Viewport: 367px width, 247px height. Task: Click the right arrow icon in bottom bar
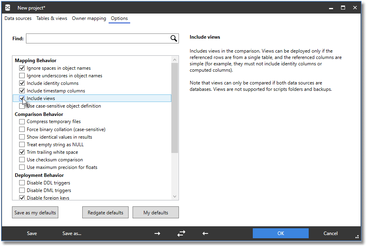(157, 233)
